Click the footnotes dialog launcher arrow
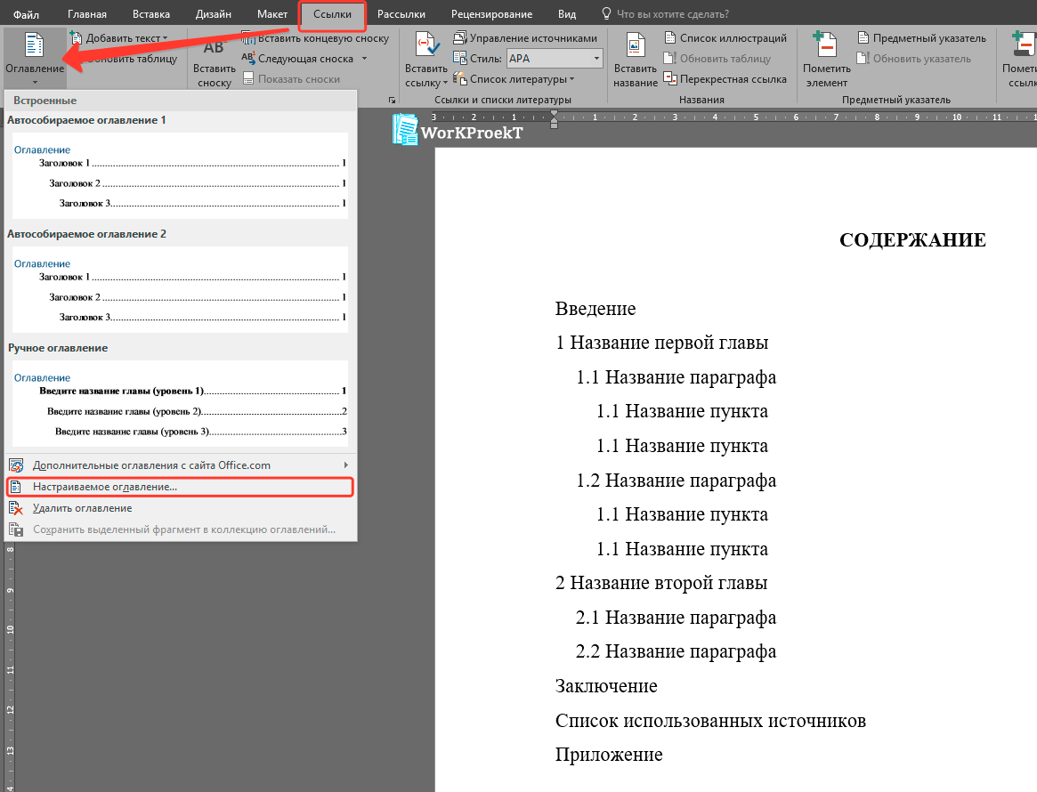Screen dimensions: 1037x792 point(391,101)
